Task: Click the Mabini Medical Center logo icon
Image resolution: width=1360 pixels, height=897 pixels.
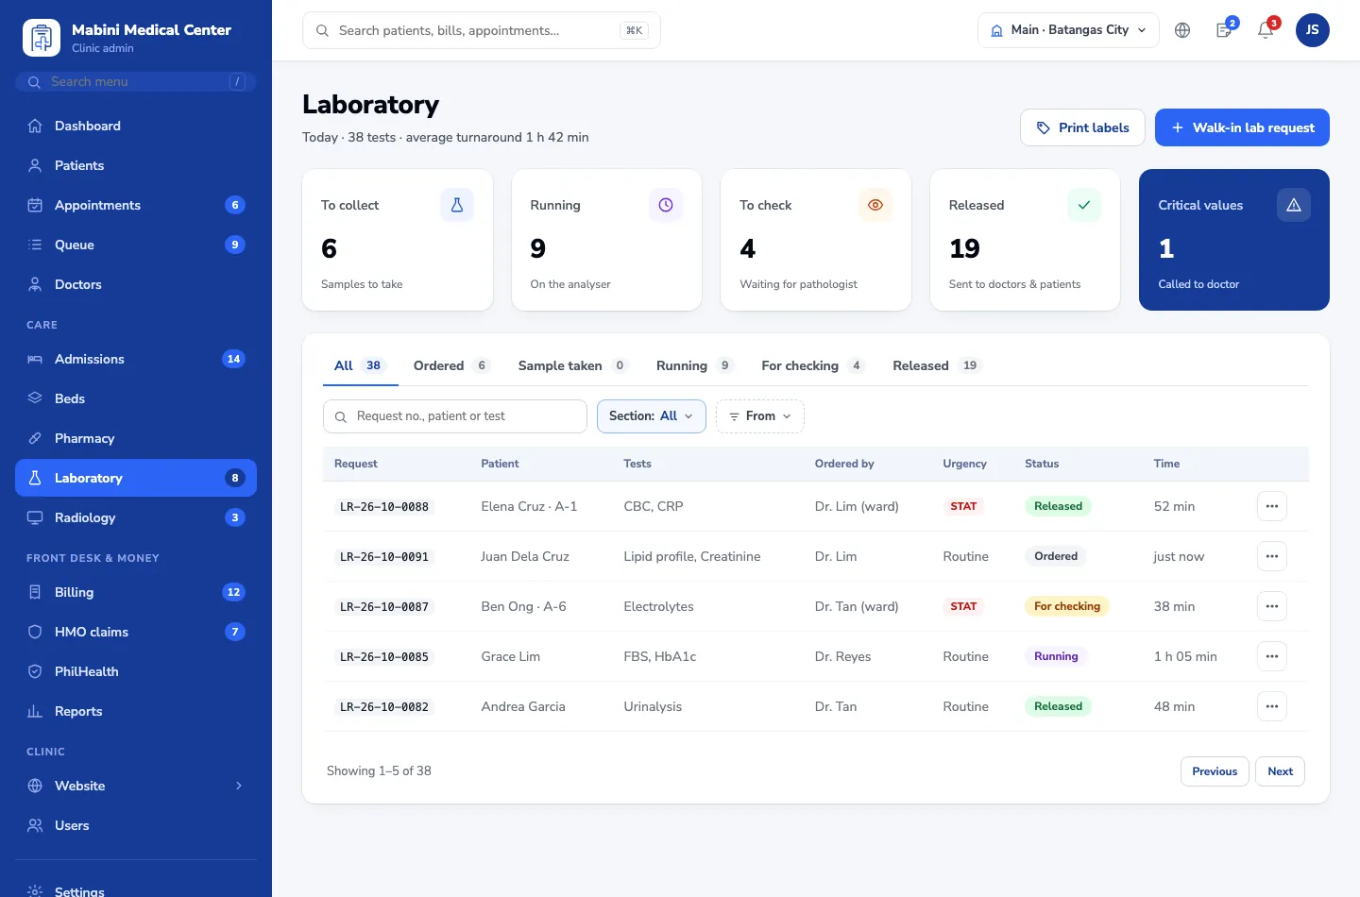Action: coord(41,38)
